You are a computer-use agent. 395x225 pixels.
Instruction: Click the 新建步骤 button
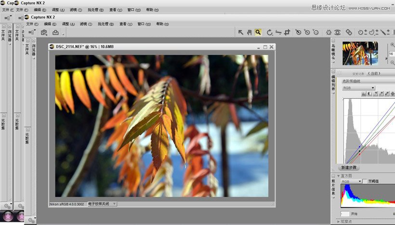click(349, 168)
